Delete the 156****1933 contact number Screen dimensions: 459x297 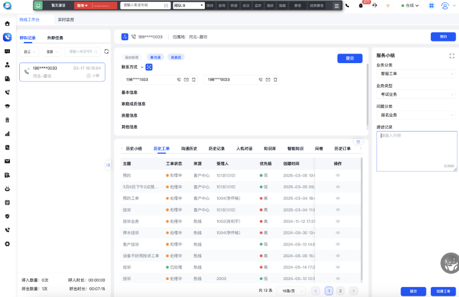click(x=194, y=80)
